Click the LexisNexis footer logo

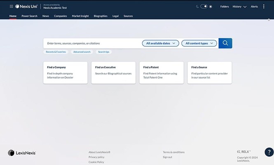(22, 153)
